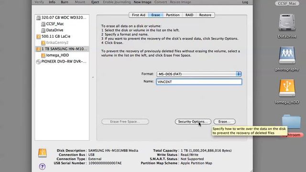Click the PIONEER DVD-RW drive icon
The width and height of the screenshot is (306, 172).
point(38,62)
